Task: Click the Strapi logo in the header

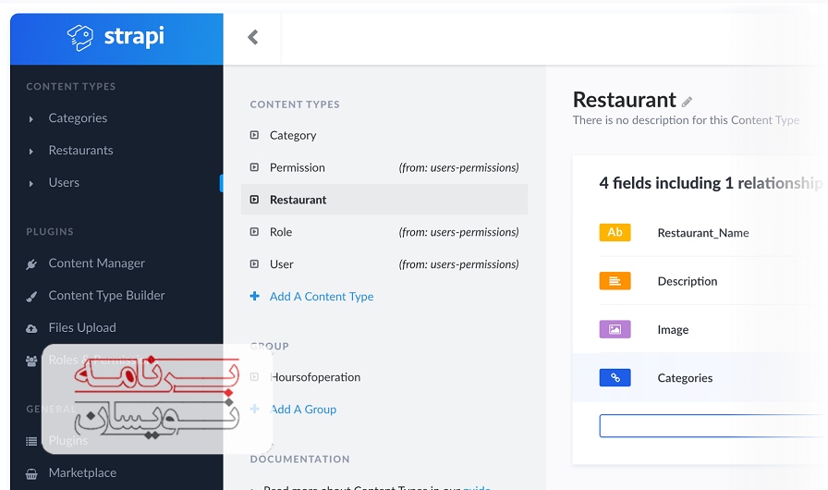Action: point(116,38)
